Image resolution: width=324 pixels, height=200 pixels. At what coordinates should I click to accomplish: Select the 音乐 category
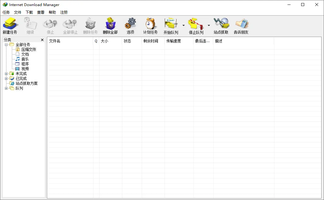25,59
